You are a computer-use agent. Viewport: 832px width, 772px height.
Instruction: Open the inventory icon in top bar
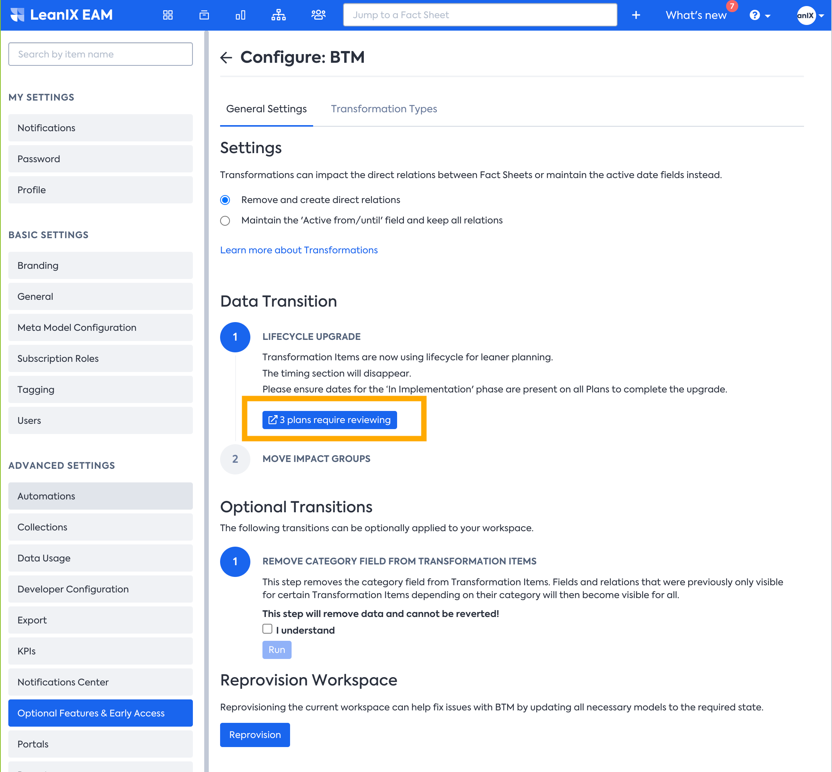204,15
